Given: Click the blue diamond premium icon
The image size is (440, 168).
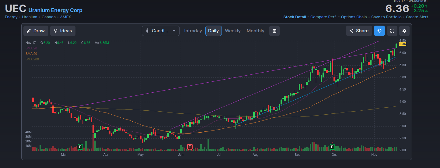Looking at the screenshot, I should [379, 31].
